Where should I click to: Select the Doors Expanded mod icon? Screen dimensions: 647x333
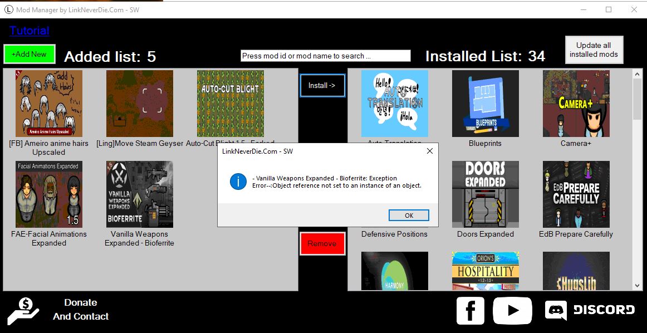485,194
